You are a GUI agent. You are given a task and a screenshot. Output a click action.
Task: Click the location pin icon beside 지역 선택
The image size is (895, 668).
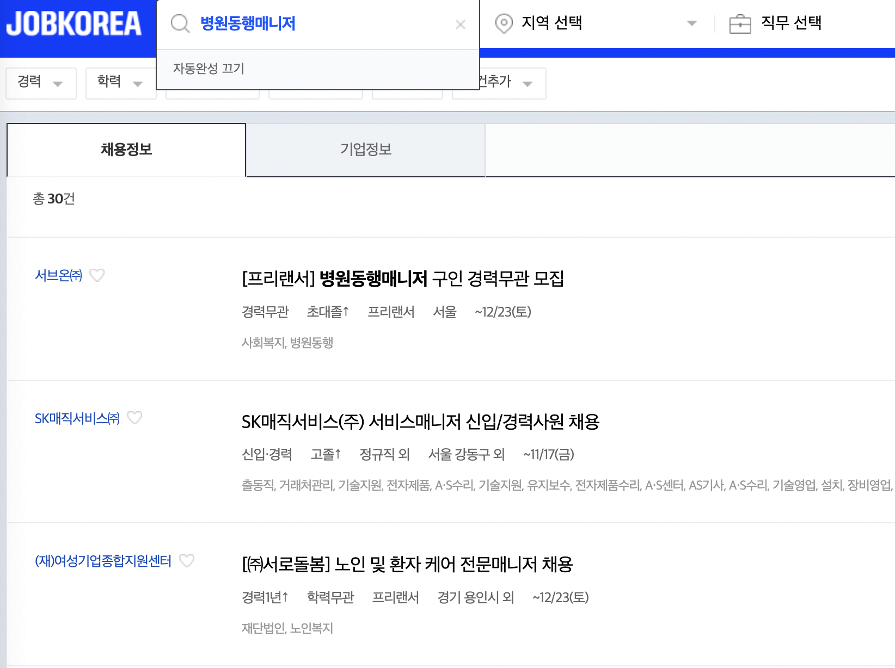pyautogui.click(x=504, y=23)
